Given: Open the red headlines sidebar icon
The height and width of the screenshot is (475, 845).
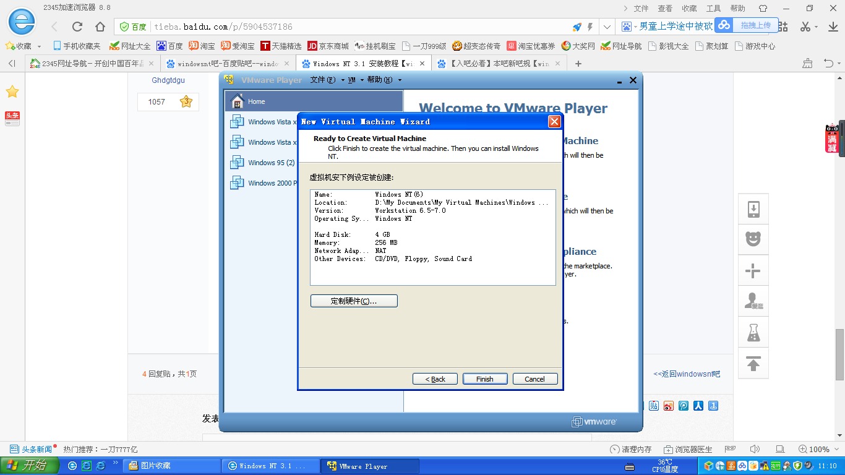Looking at the screenshot, I should coord(12,119).
